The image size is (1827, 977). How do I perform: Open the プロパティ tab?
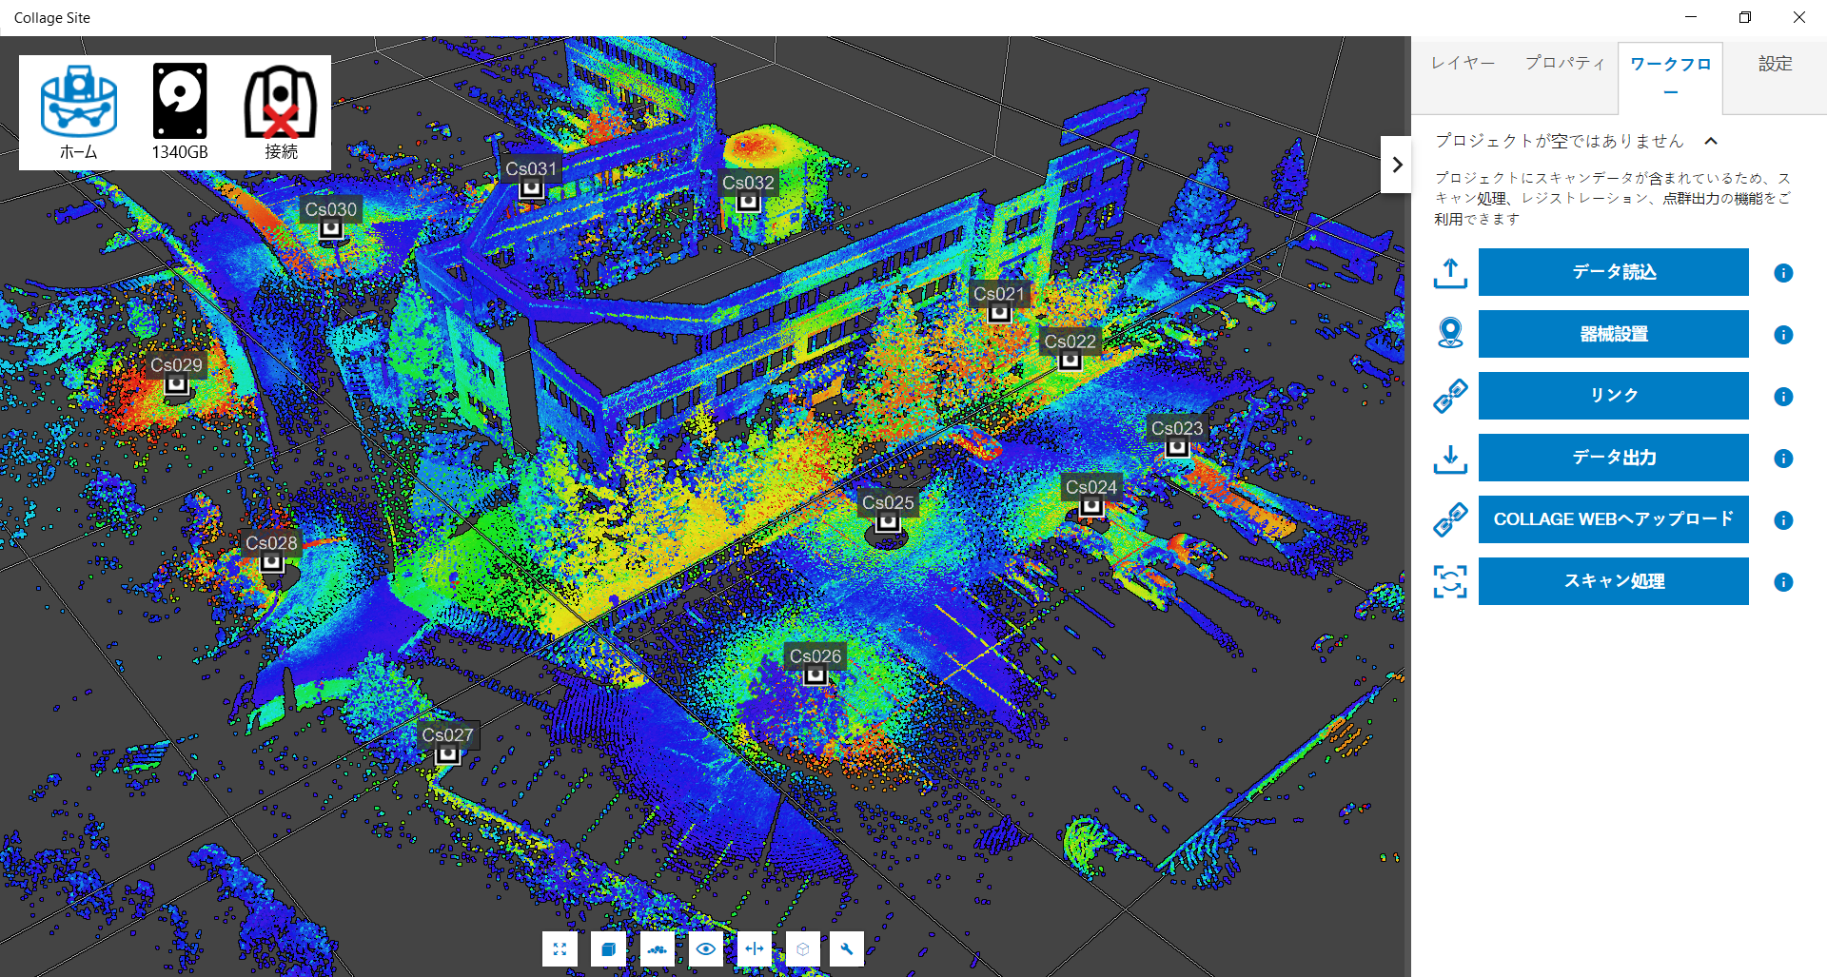pyautogui.click(x=1564, y=64)
